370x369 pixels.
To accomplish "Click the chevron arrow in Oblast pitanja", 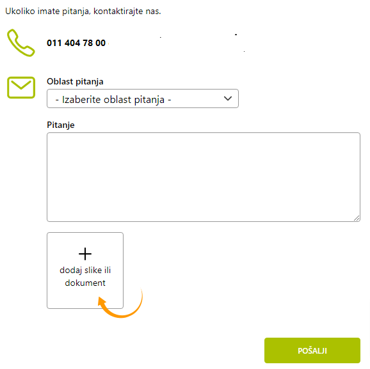I will click(x=228, y=98).
